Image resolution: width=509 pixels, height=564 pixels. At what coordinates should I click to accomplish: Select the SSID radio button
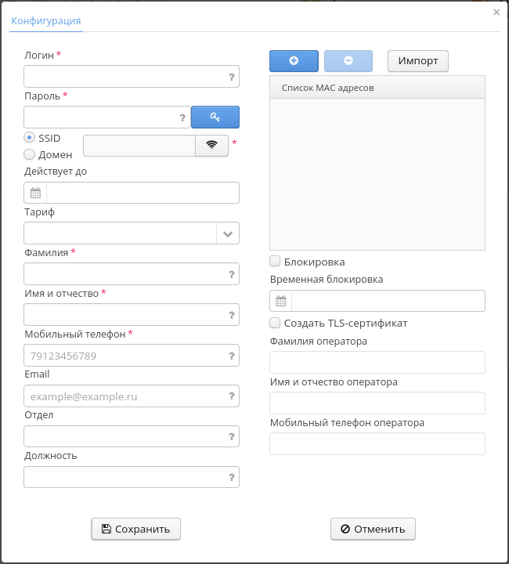coord(30,138)
